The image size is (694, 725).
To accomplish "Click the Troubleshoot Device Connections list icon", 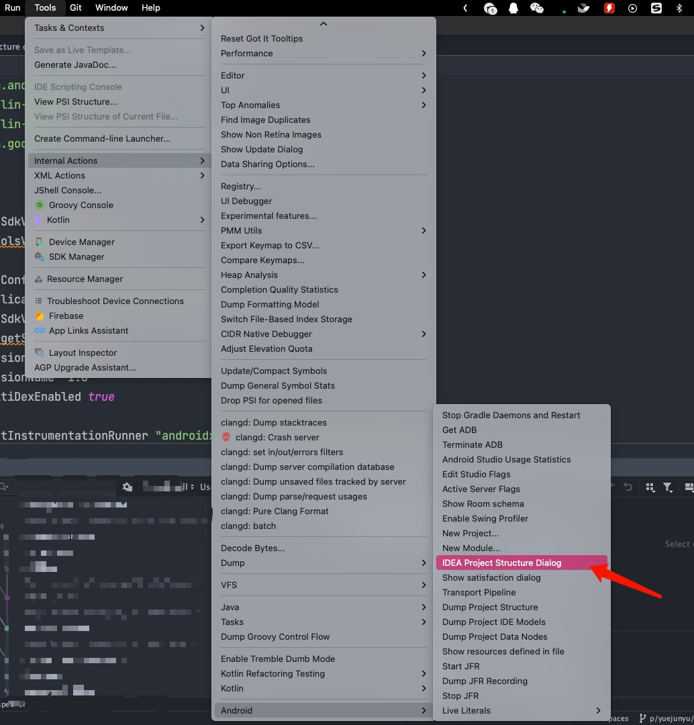I will [x=39, y=301].
